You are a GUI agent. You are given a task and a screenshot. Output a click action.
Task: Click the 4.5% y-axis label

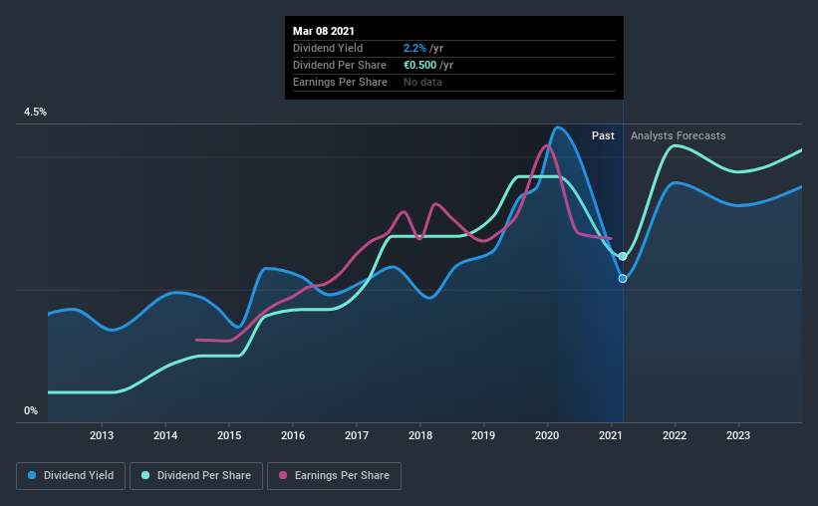[x=35, y=113]
